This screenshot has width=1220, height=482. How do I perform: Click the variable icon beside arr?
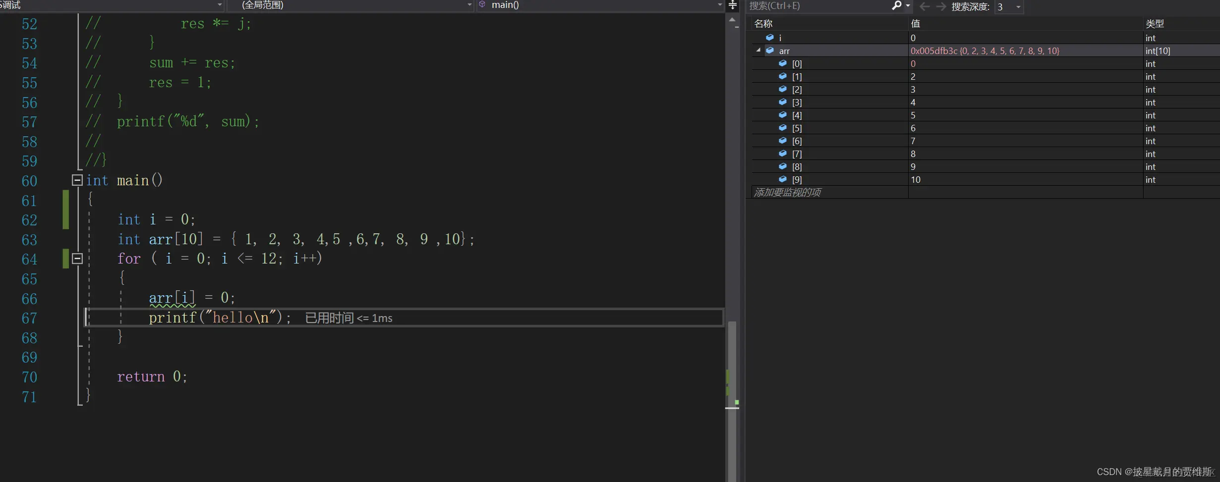pos(770,51)
